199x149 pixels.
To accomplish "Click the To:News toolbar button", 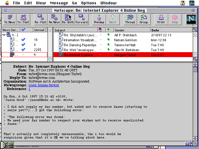I will coord(10,19).
